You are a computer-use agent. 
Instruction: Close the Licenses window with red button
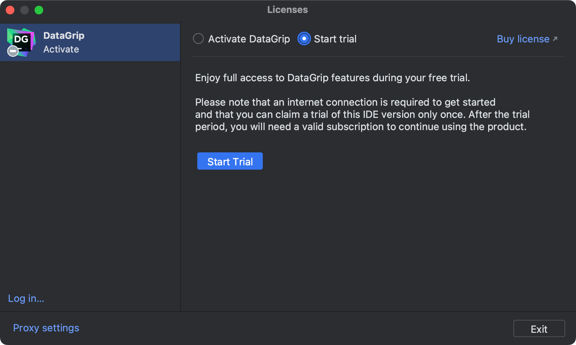coord(10,10)
